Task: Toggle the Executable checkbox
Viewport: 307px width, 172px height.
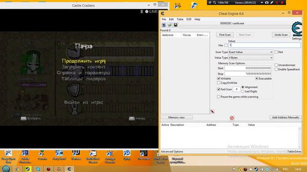Action: click(257, 78)
